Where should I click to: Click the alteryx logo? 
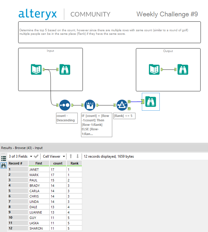point(38,14)
